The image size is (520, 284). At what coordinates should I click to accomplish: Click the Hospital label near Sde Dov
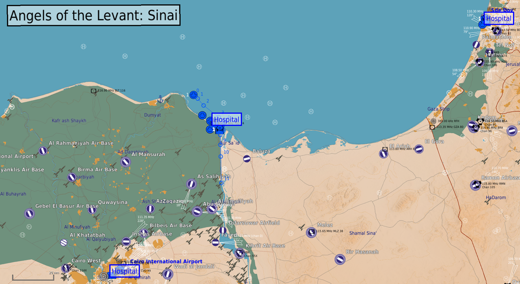(x=498, y=18)
